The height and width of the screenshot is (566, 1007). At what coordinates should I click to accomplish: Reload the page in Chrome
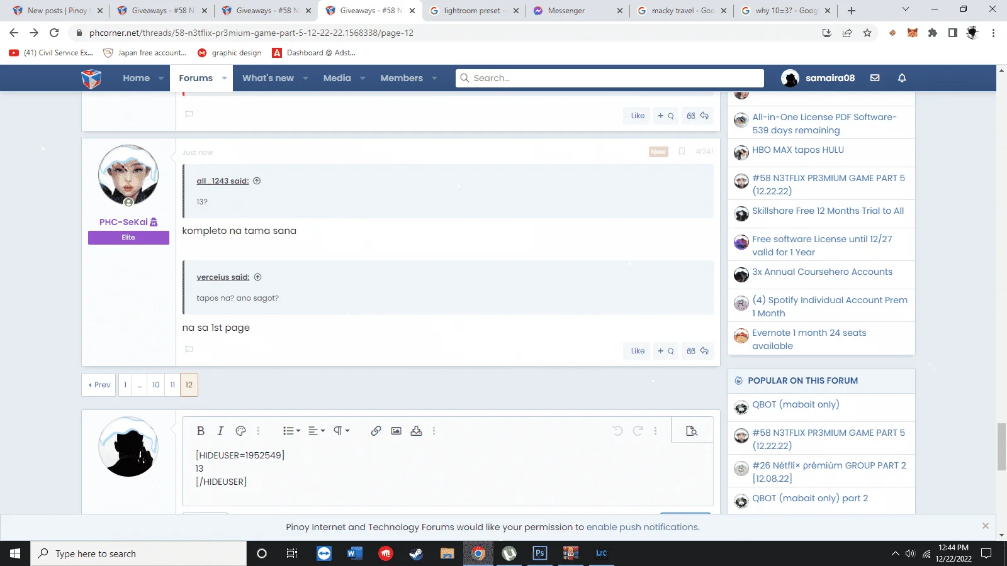pyautogui.click(x=54, y=33)
